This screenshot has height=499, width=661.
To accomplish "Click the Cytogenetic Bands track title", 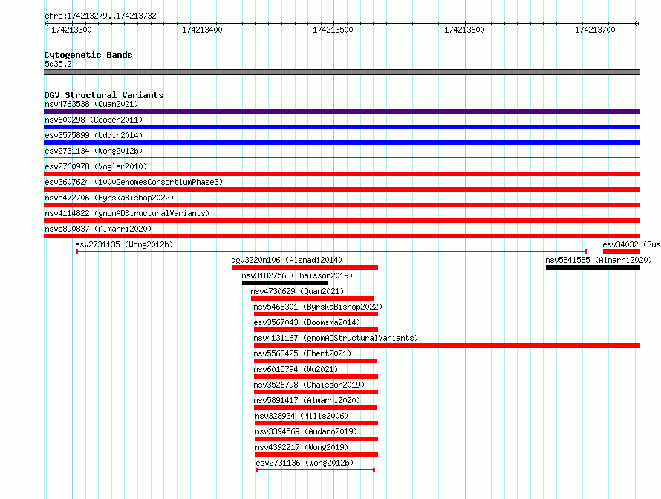I will (x=88, y=55).
